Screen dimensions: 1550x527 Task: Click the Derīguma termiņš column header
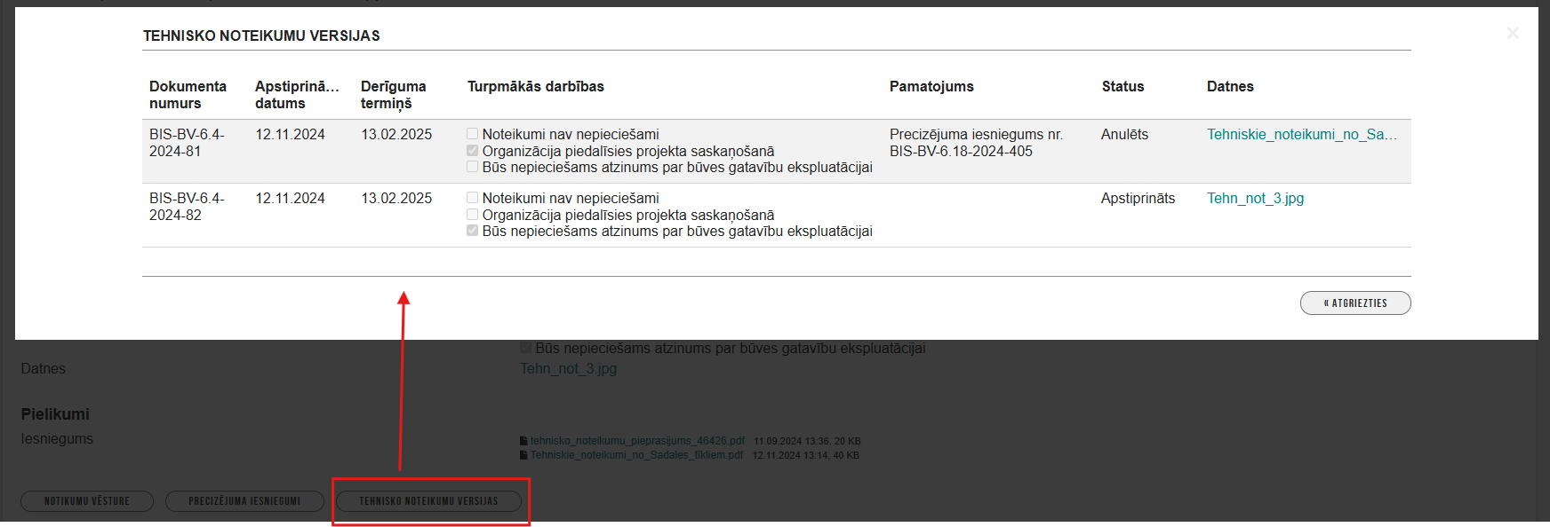pyautogui.click(x=393, y=94)
